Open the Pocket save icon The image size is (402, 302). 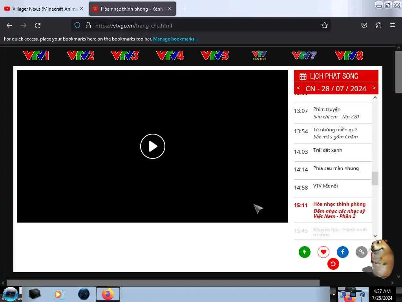[364, 25]
